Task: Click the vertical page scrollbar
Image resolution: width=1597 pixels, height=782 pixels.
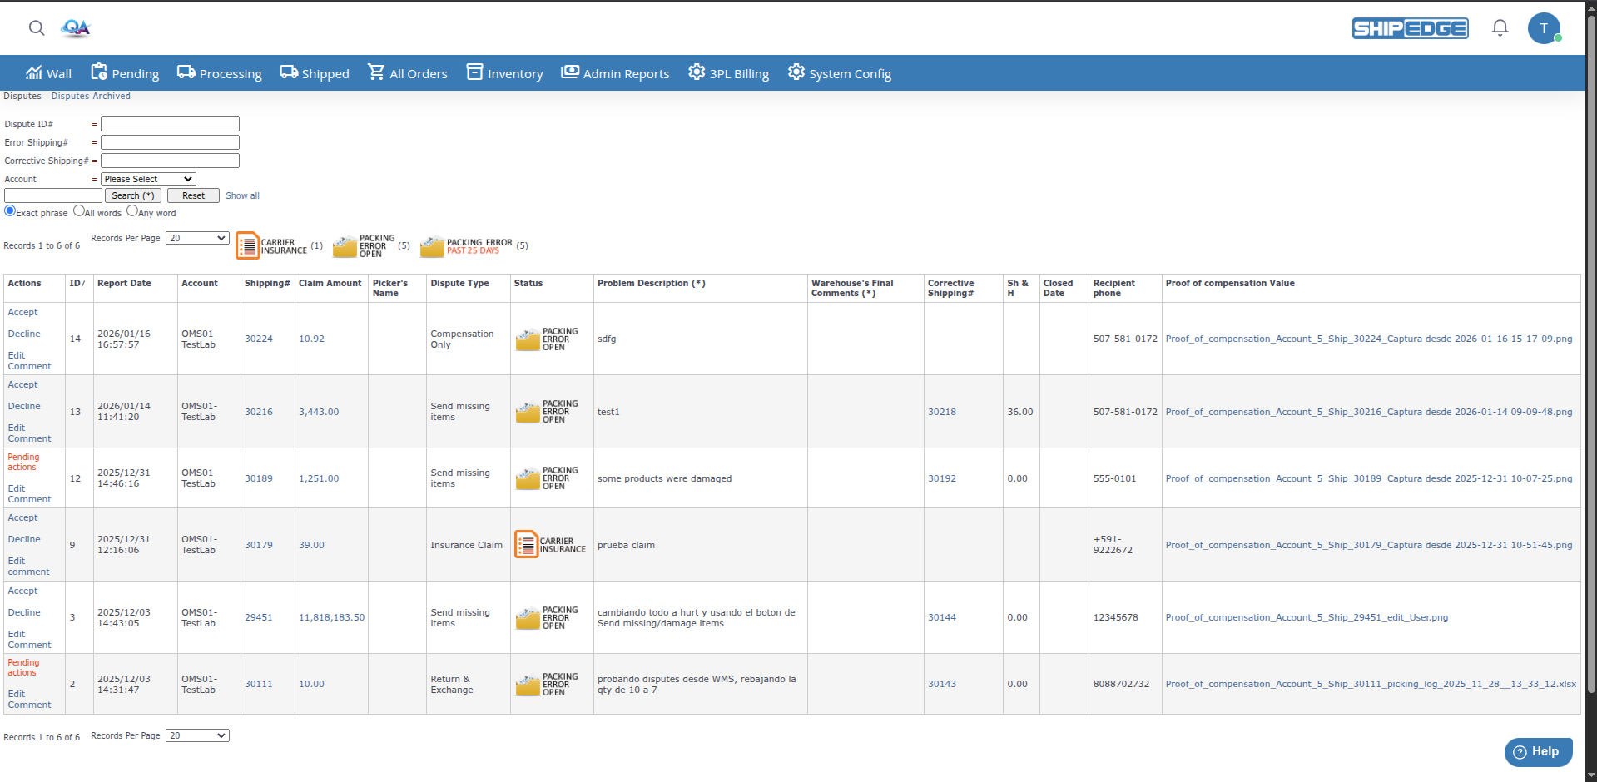Action: tap(1590, 333)
